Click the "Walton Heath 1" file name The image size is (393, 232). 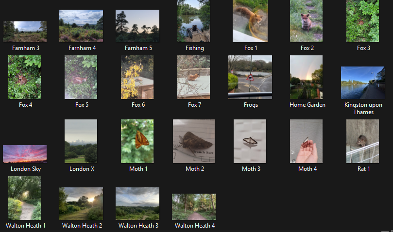26,226
